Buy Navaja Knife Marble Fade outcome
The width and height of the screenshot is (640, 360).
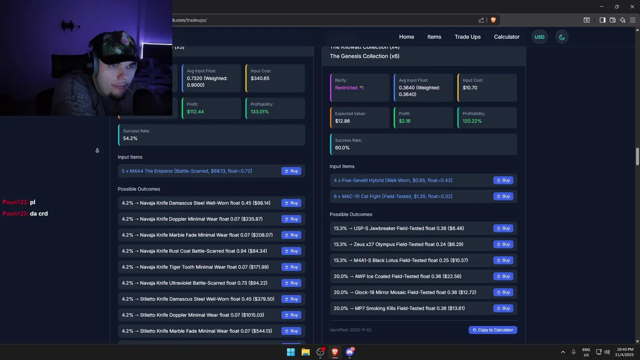click(x=291, y=235)
